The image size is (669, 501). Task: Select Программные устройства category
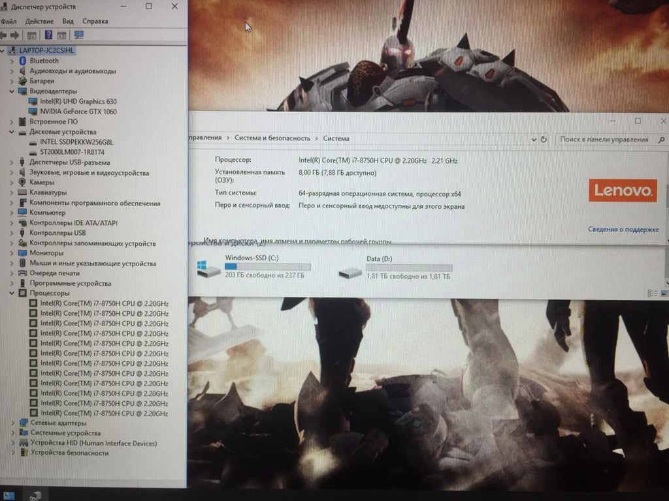(71, 283)
